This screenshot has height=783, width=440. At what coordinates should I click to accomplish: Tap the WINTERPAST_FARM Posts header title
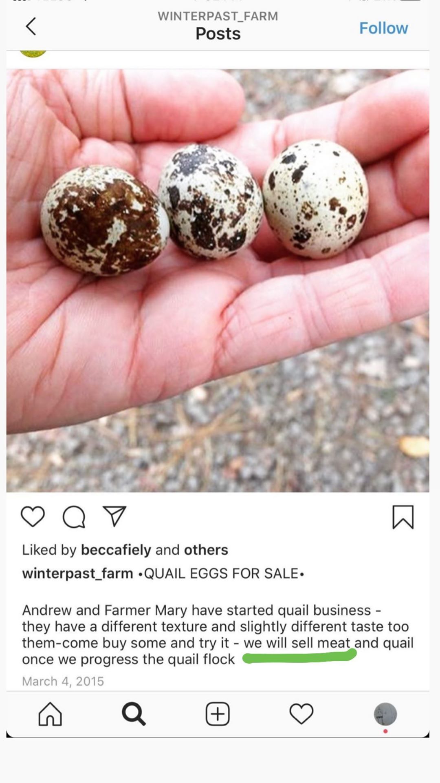coord(218,26)
